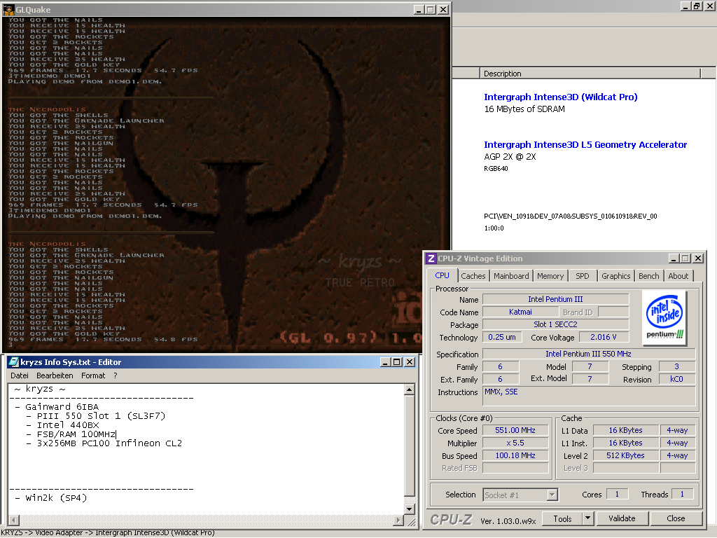Click the kC0 revision value
Viewport: 717px width, 538px height.
pos(676,379)
